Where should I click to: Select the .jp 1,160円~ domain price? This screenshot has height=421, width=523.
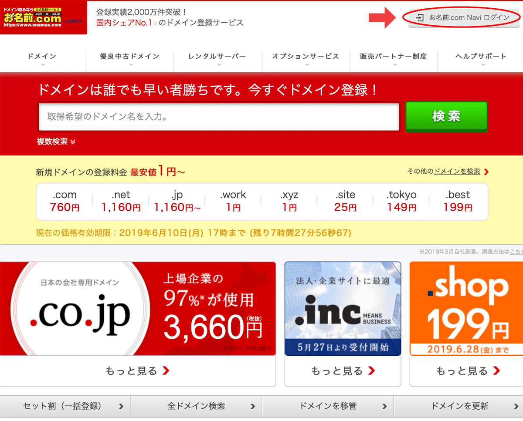click(x=177, y=201)
